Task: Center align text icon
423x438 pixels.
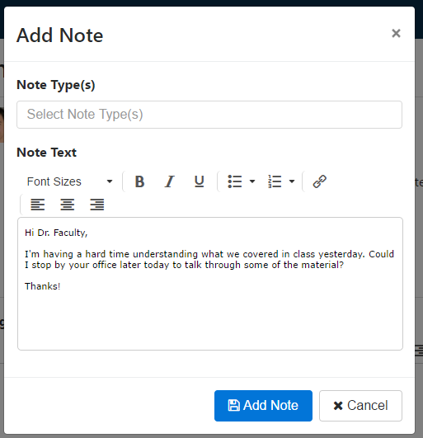Action: pyautogui.click(x=68, y=205)
